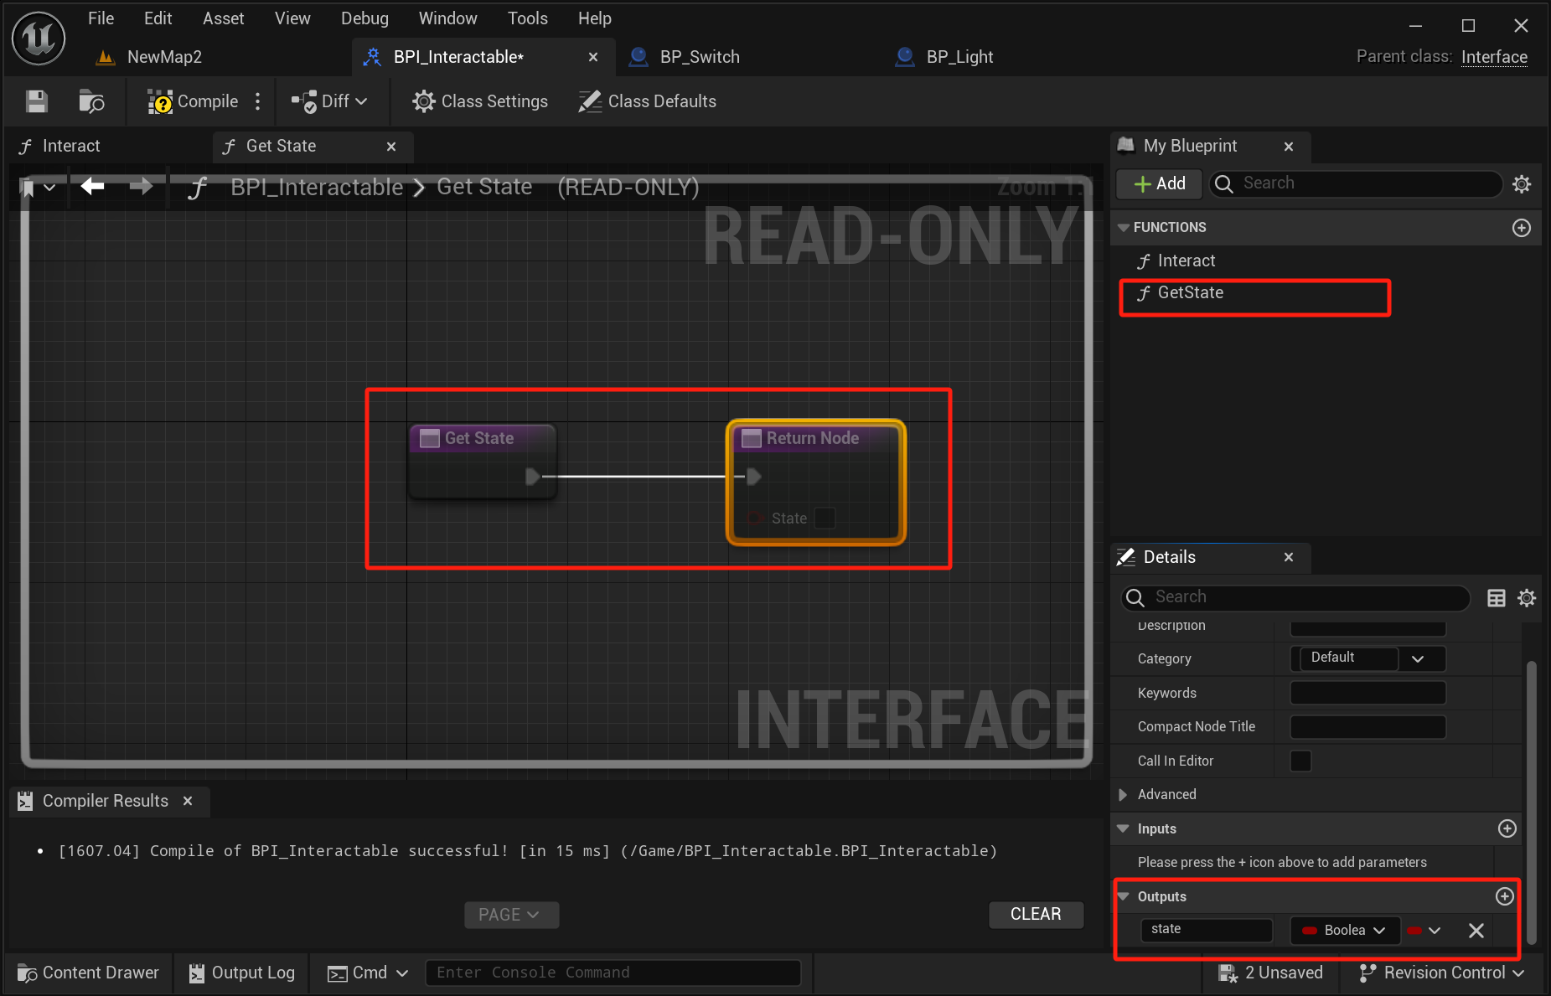Switch to the NewMap2 tab
This screenshot has height=996, width=1551.
point(164,57)
